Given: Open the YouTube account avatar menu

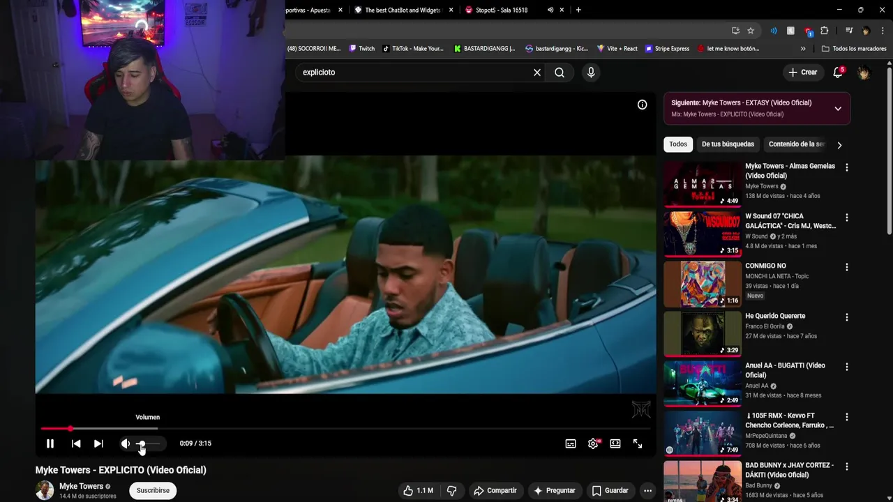Looking at the screenshot, I should [x=864, y=73].
